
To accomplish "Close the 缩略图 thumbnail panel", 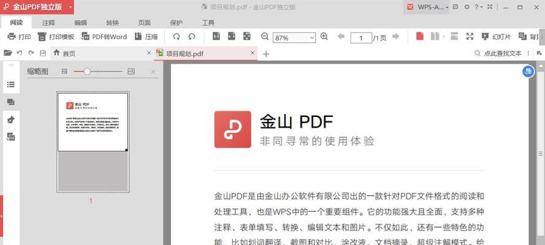I will point(153,72).
